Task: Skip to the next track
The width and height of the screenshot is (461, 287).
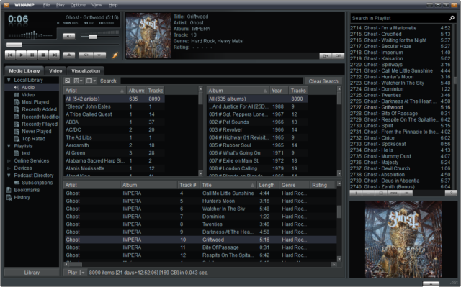Action: coord(54,55)
